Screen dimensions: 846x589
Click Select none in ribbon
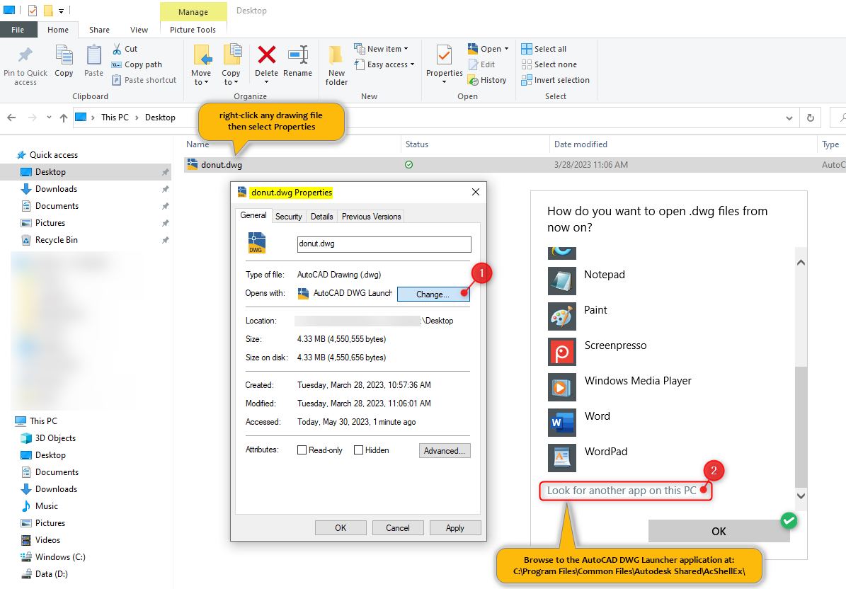point(549,64)
